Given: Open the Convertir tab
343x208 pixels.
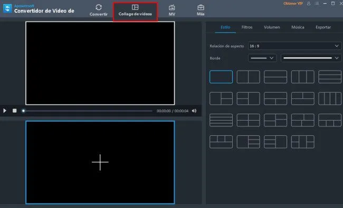Looking at the screenshot, I should (99, 10).
